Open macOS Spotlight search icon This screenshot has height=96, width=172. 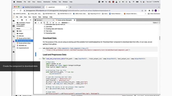pyautogui.click(x=141, y=2)
